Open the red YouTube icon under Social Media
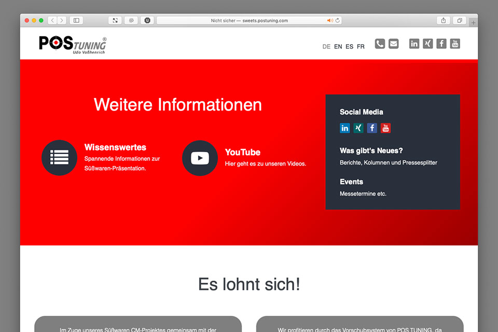Screen dimensions: 498x332 pyautogui.click(x=385, y=128)
